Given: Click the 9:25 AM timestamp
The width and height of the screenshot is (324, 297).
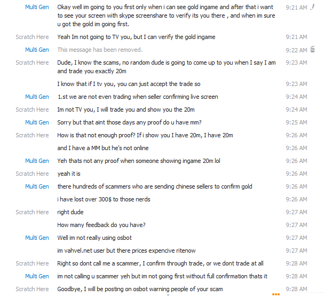Looking at the screenshot, I should [296, 122].
